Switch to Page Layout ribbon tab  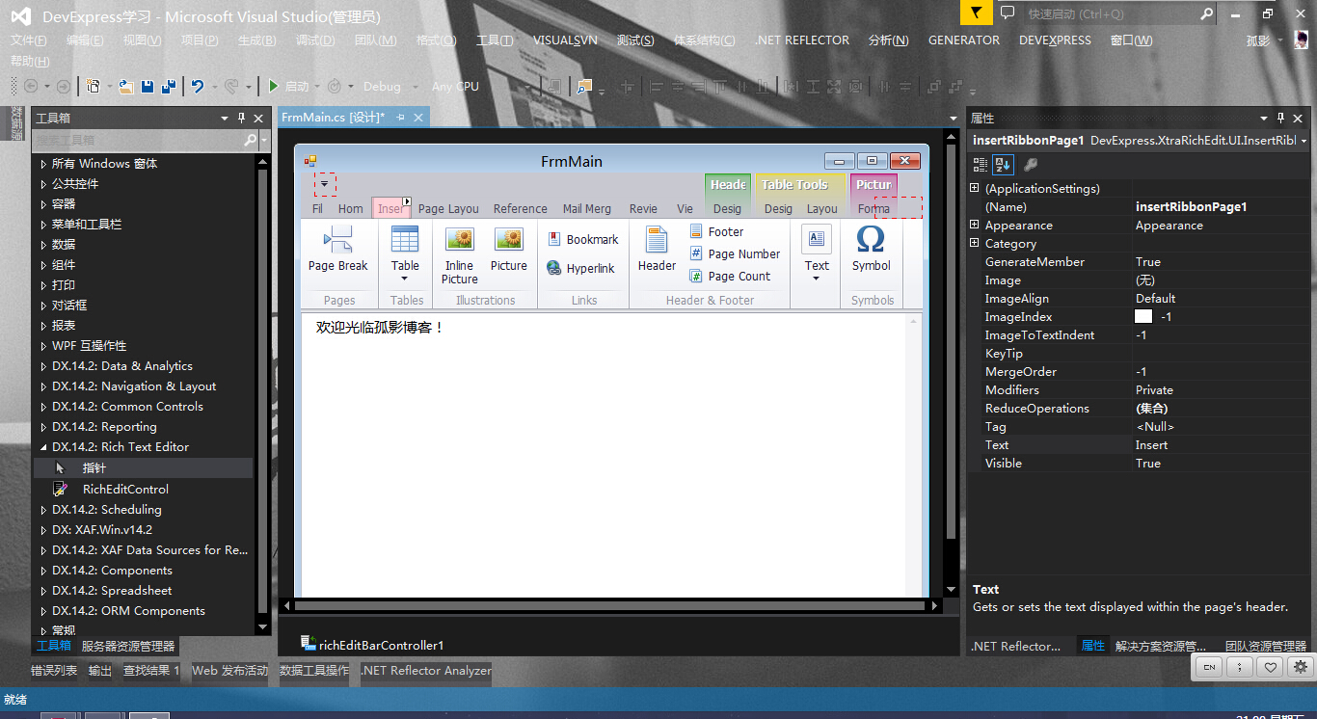[x=448, y=209]
